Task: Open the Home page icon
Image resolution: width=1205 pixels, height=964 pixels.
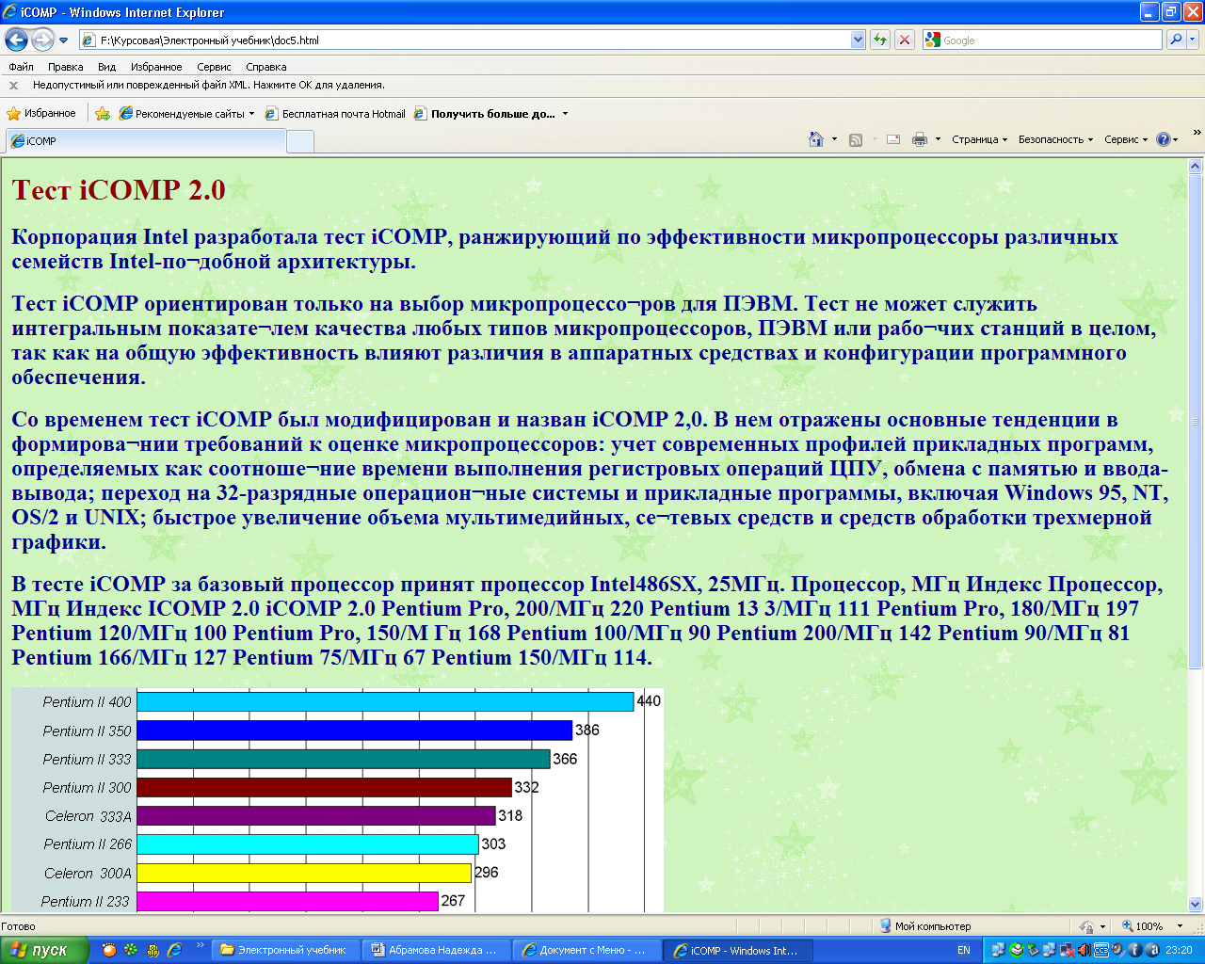Action: tap(816, 139)
